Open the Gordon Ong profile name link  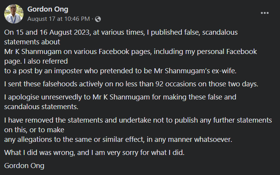(x=48, y=9)
